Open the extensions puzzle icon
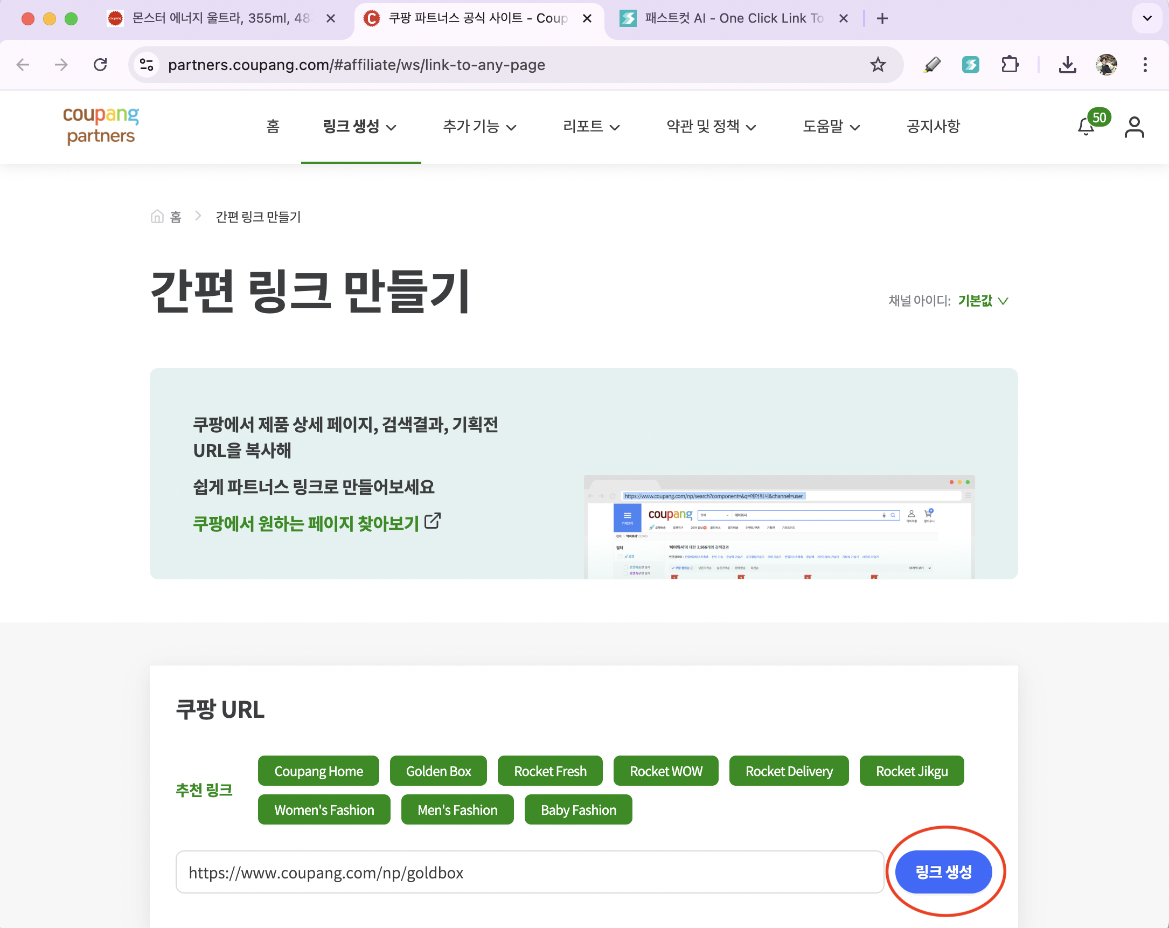The width and height of the screenshot is (1169, 928). pyautogui.click(x=1010, y=65)
